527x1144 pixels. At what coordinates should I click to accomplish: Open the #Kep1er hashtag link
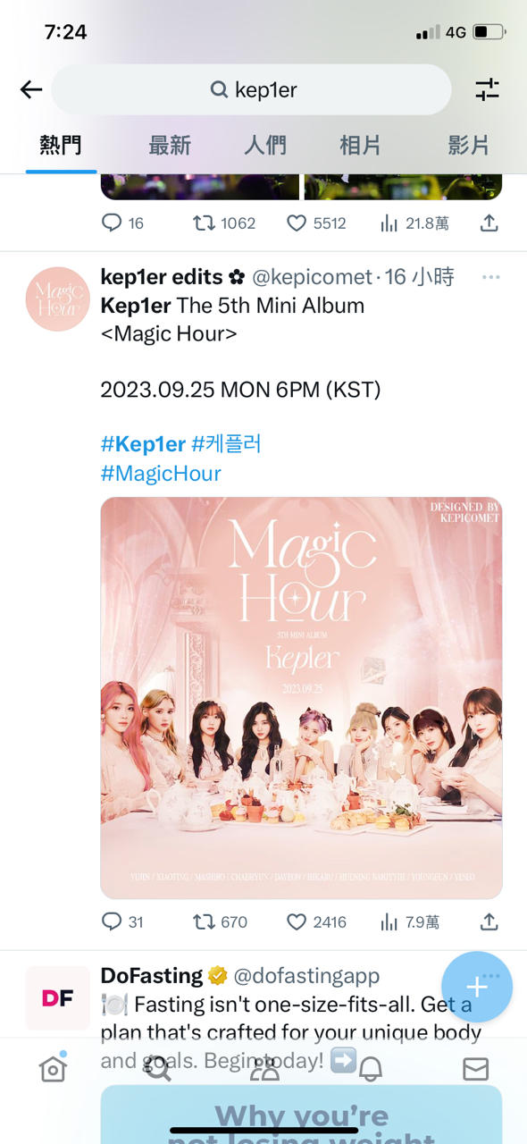tap(143, 444)
